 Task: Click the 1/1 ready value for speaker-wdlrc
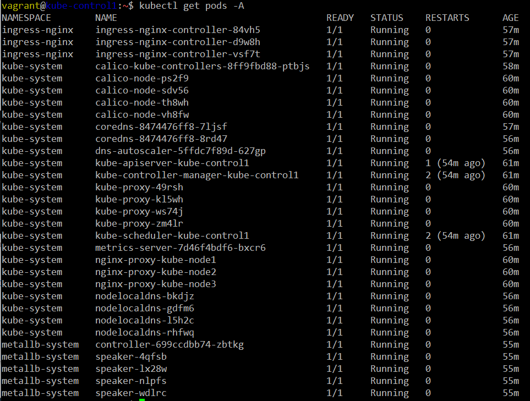[x=335, y=393]
